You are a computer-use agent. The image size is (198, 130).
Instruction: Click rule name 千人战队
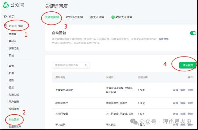click(60, 125)
